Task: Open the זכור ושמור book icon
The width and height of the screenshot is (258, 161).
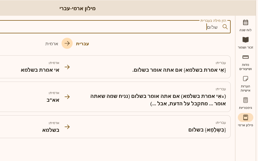Action: pos(245,40)
